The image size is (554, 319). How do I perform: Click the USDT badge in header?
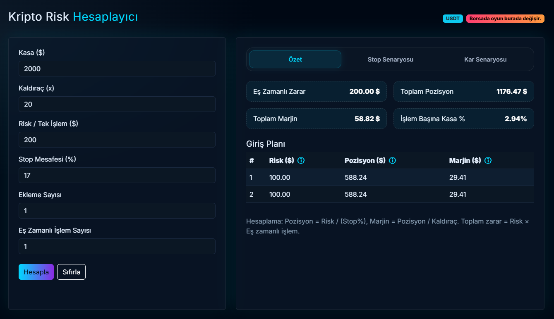453,19
